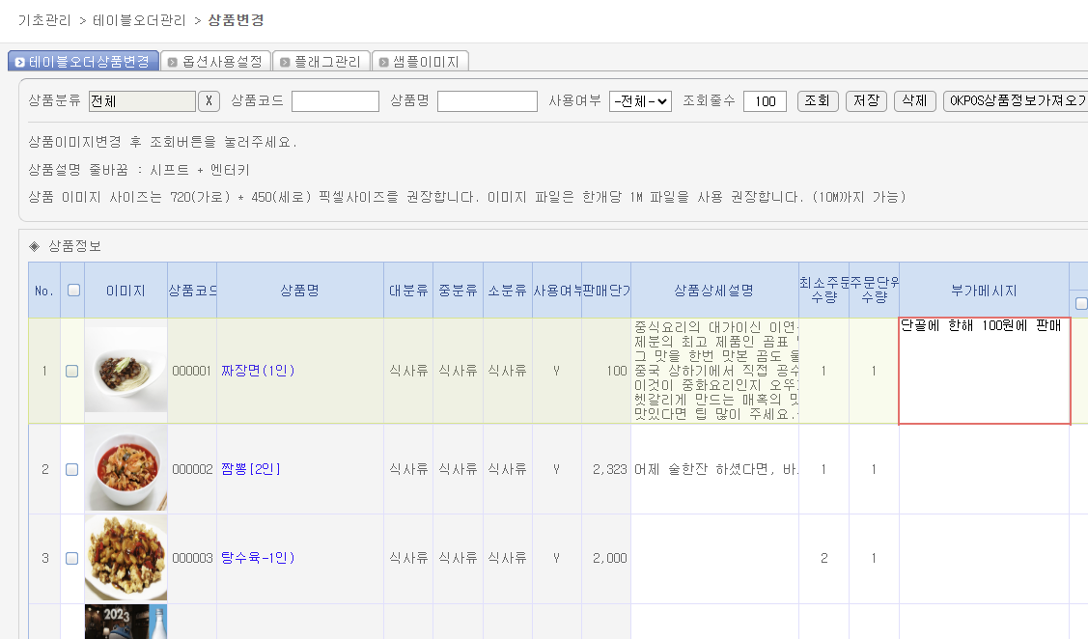Go to the 샘플이미지 tab

click(x=421, y=62)
